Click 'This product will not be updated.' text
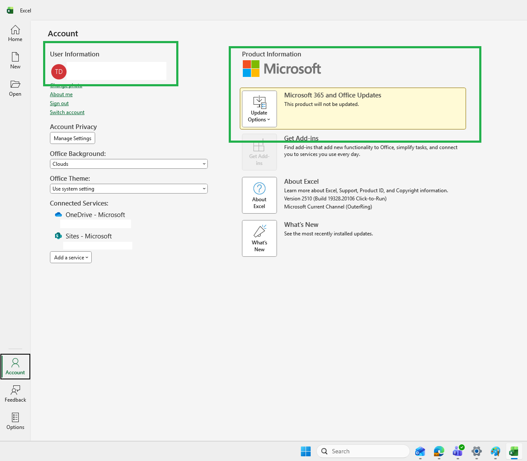Screen dimensions: 527x461 coord(321,104)
